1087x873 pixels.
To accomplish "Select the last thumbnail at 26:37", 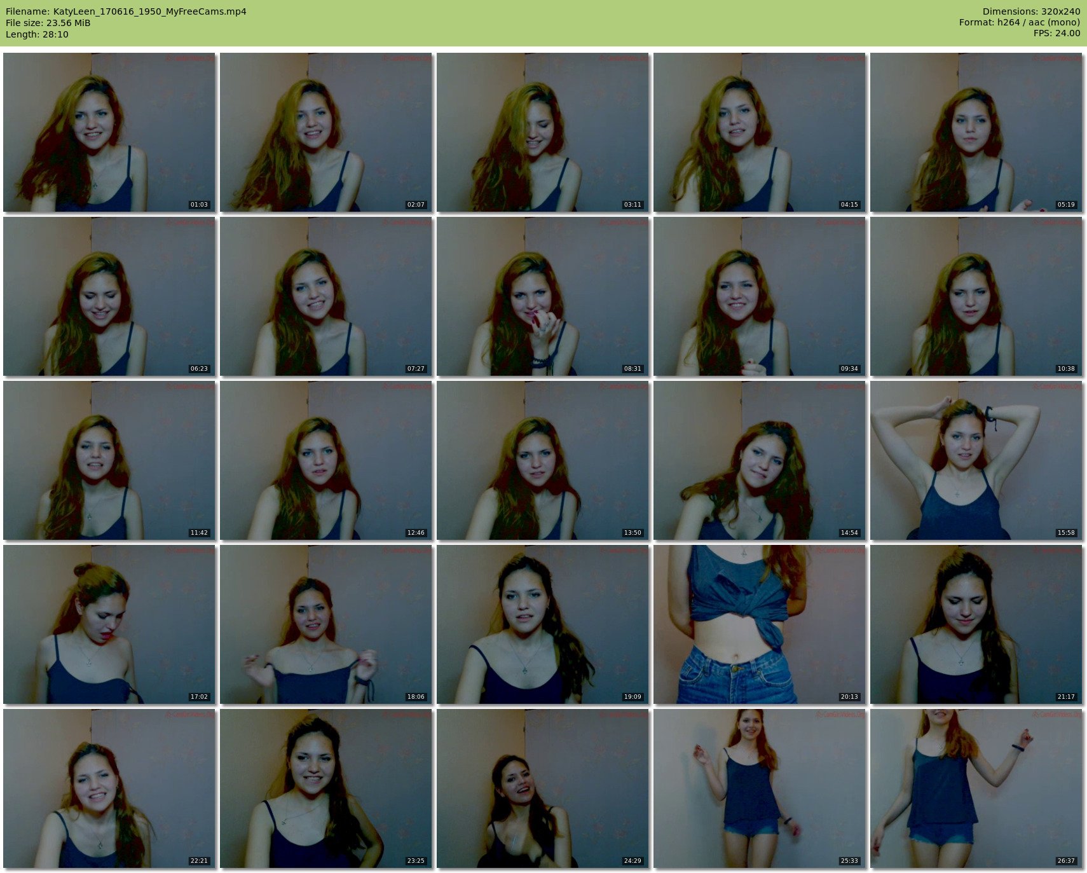I will tap(976, 788).
